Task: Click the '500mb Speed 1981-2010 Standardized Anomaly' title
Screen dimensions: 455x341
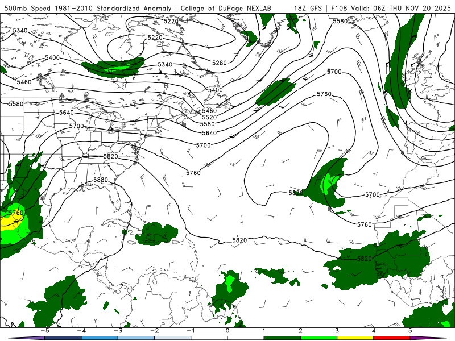Action: (x=88, y=8)
